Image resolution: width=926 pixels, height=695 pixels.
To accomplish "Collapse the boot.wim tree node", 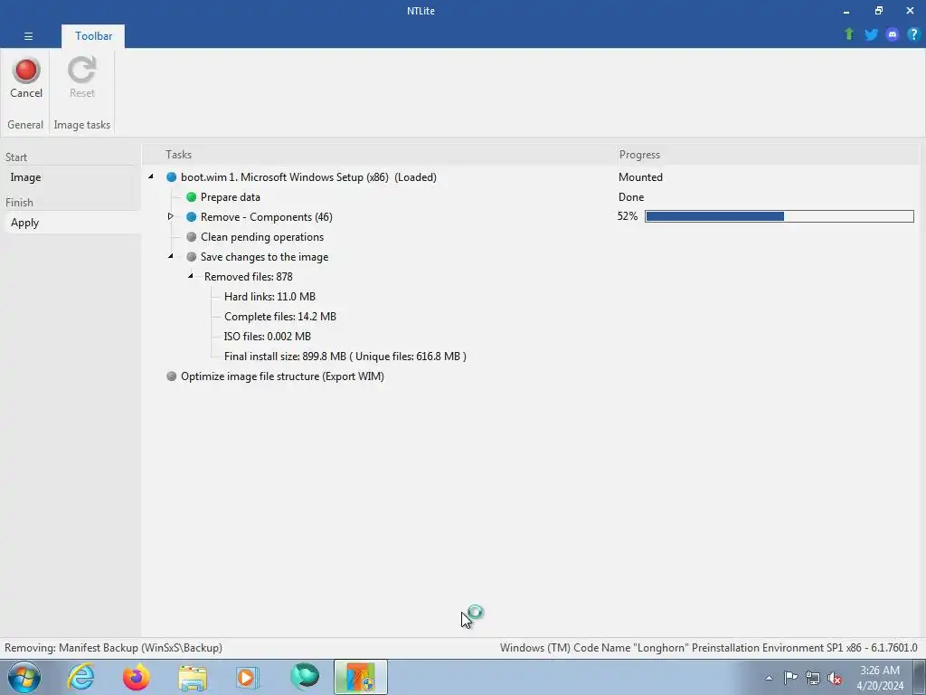I will click(151, 176).
